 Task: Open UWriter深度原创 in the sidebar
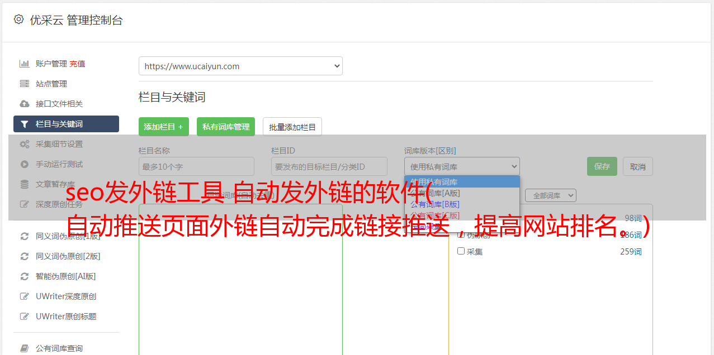(66, 296)
